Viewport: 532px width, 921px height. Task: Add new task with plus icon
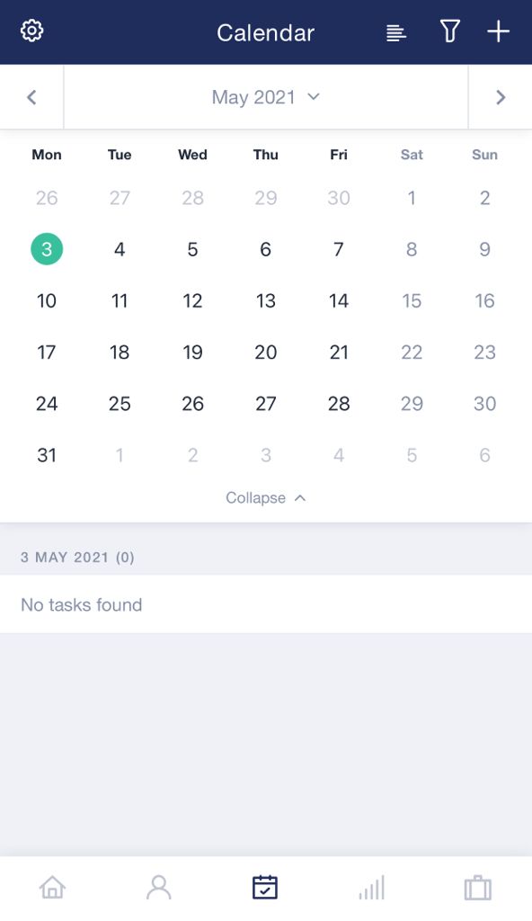coord(498,31)
